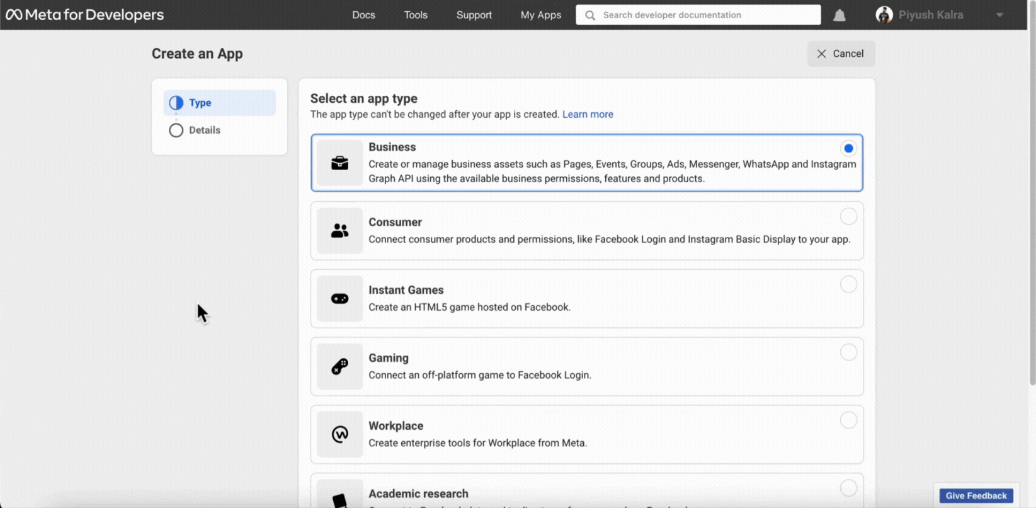Click the Gaming joystick icon
Screen dimensions: 1036x508
coord(340,366)
